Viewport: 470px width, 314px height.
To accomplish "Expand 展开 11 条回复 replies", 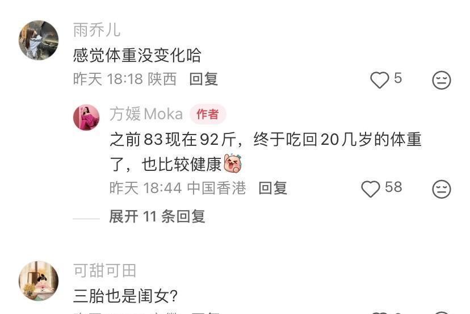I will (157, 216).
